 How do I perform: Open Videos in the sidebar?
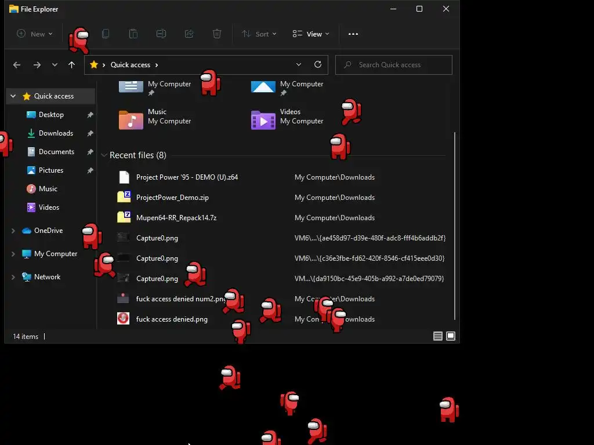tap(49, 207)
